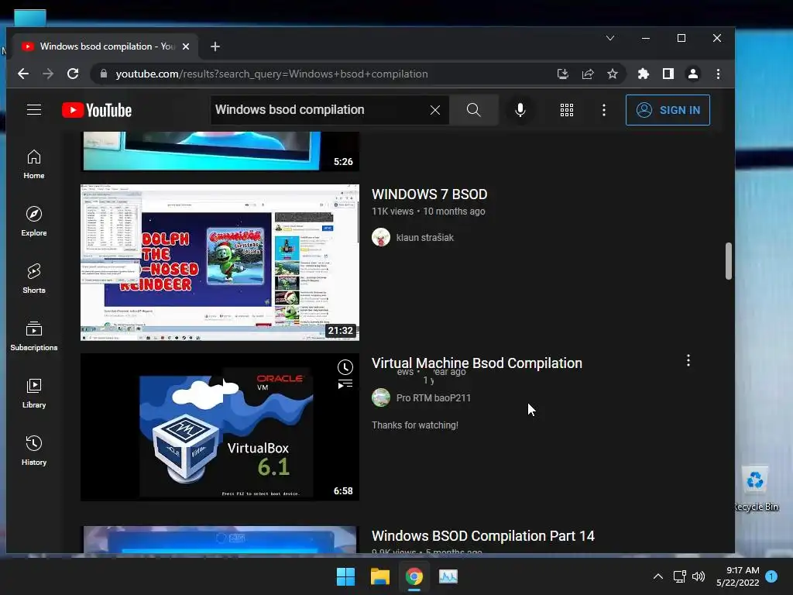Open the Windows Start menu
This screenshot has width=793, height=595.
tap(346, 576)
